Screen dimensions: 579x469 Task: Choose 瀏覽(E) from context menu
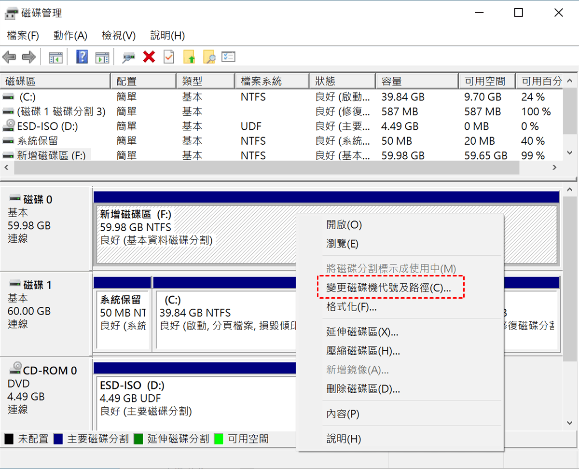point(400,244)
